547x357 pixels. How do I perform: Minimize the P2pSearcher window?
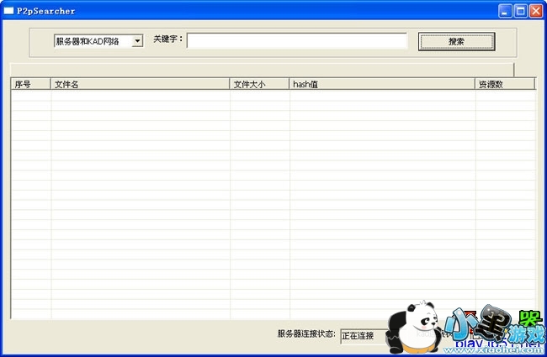(505, 11)
